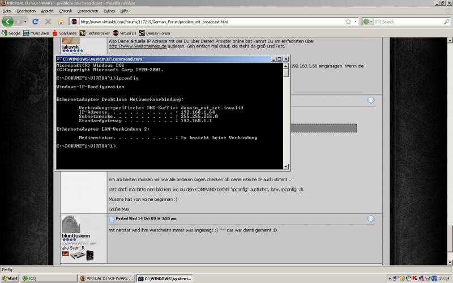Open the Datei menu
The height and width of the screenshot is (283, 453).
coord(7,11)
